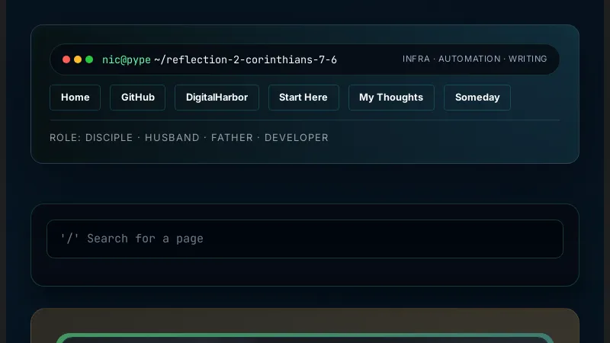610x343 pixels.
Task: Click the HUSBAND role label
Action: (172, 138)
